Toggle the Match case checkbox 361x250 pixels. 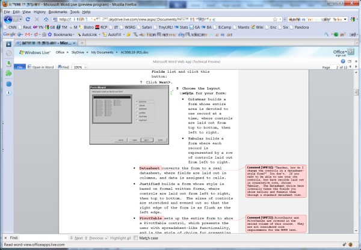[x=135, y=238]
